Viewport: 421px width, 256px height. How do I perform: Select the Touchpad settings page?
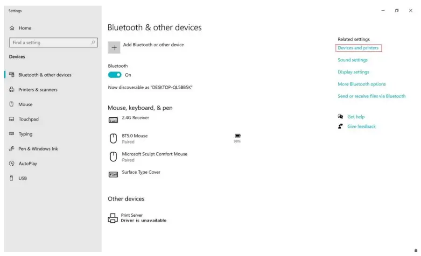pos(28,119)
